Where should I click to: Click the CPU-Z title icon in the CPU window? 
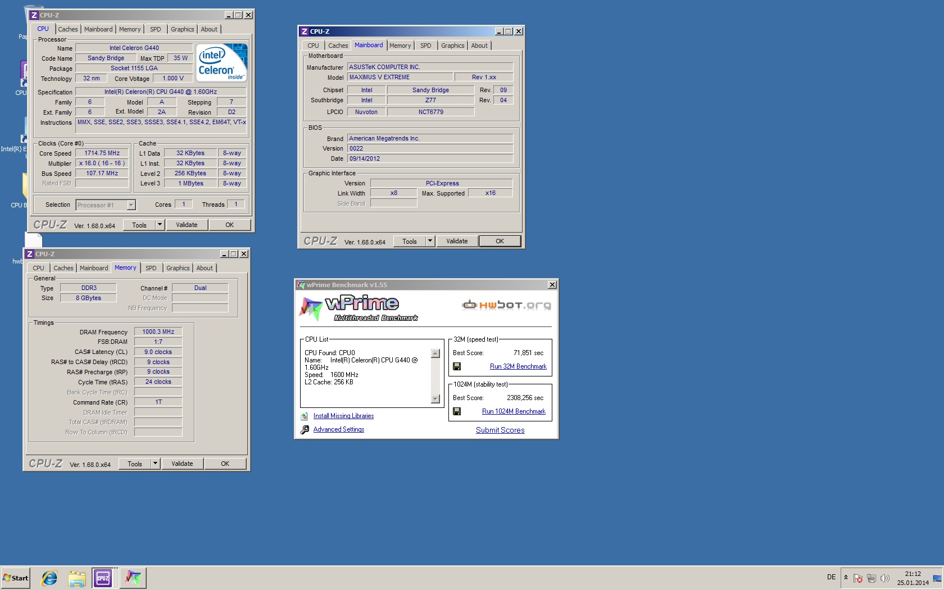pos(34,15)
